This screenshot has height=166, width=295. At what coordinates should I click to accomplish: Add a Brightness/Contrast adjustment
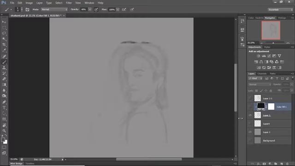pyautogui.click(x=259, y=56)
